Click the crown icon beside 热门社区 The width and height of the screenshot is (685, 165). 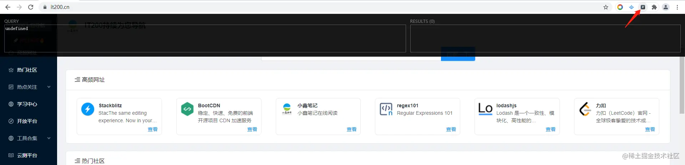[x=11, y=70]
